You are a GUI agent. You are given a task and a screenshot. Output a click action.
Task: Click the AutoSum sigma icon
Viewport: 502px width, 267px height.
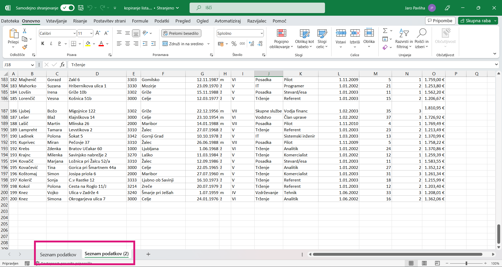(x=385, y=31)
